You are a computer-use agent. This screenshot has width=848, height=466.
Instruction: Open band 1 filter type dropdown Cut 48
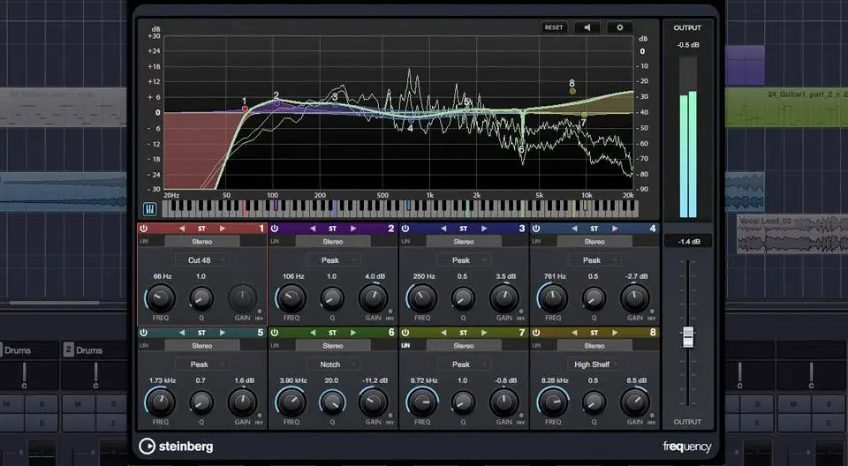pyautogui.click(x=201, y=260)
